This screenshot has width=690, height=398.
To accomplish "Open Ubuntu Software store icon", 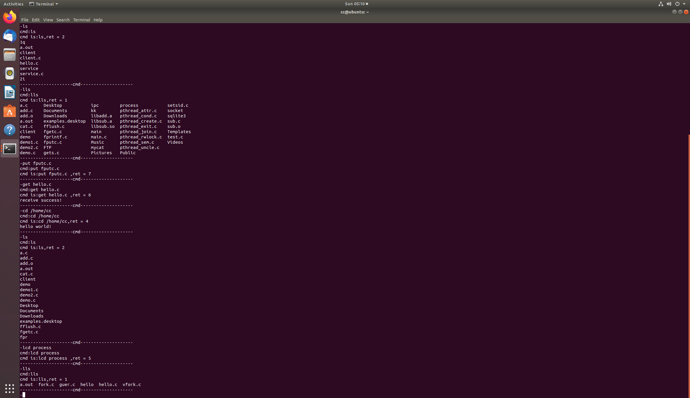I will point(10,111).
